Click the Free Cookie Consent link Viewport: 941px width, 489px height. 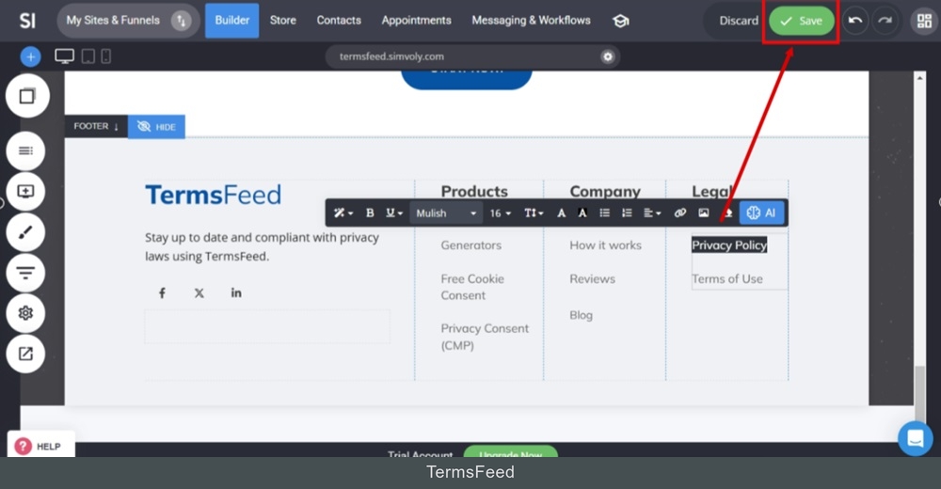(472, 287)
